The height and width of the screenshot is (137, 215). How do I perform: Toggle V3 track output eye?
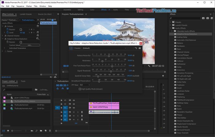[74, 100]
